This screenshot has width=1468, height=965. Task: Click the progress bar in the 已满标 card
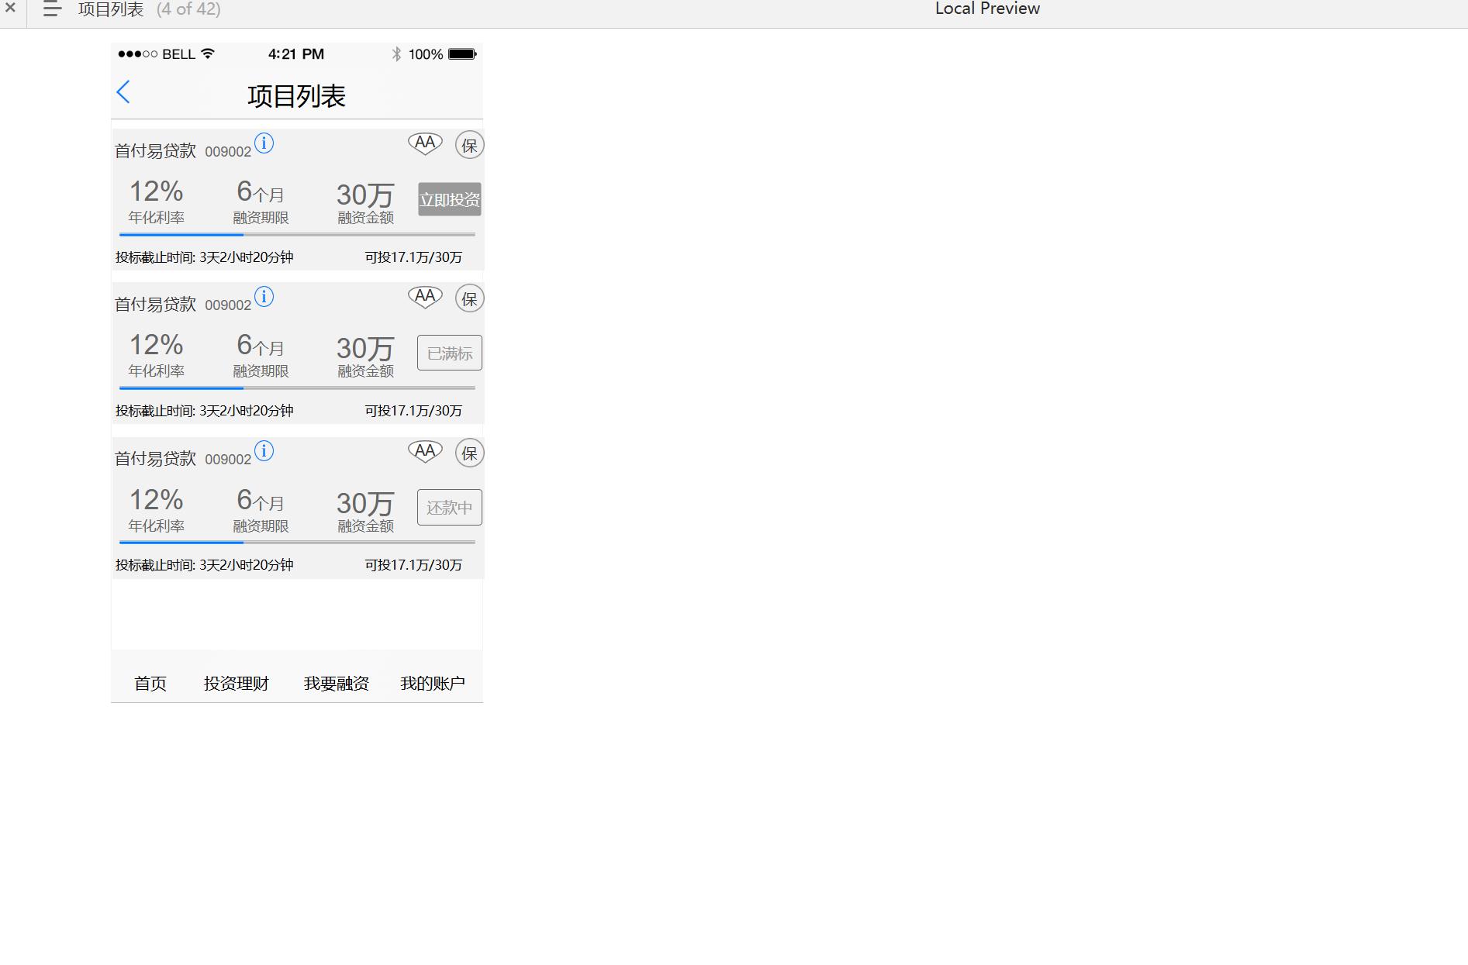297,388
